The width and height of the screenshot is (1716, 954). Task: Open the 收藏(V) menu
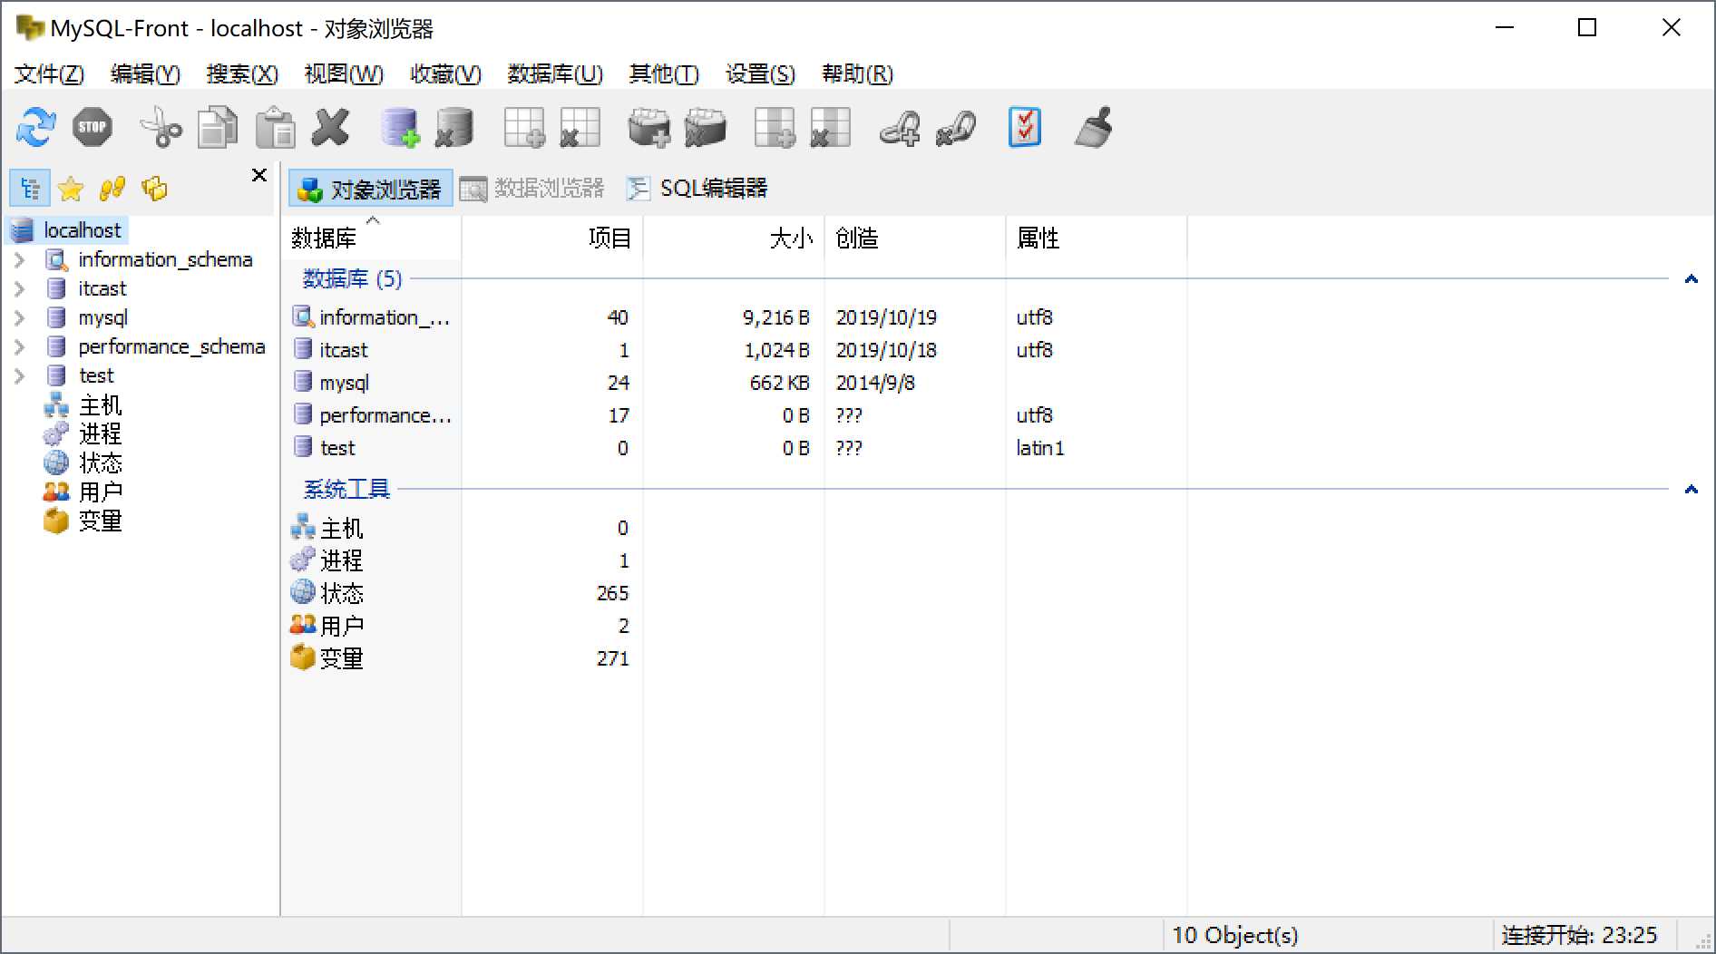(445, 73)
